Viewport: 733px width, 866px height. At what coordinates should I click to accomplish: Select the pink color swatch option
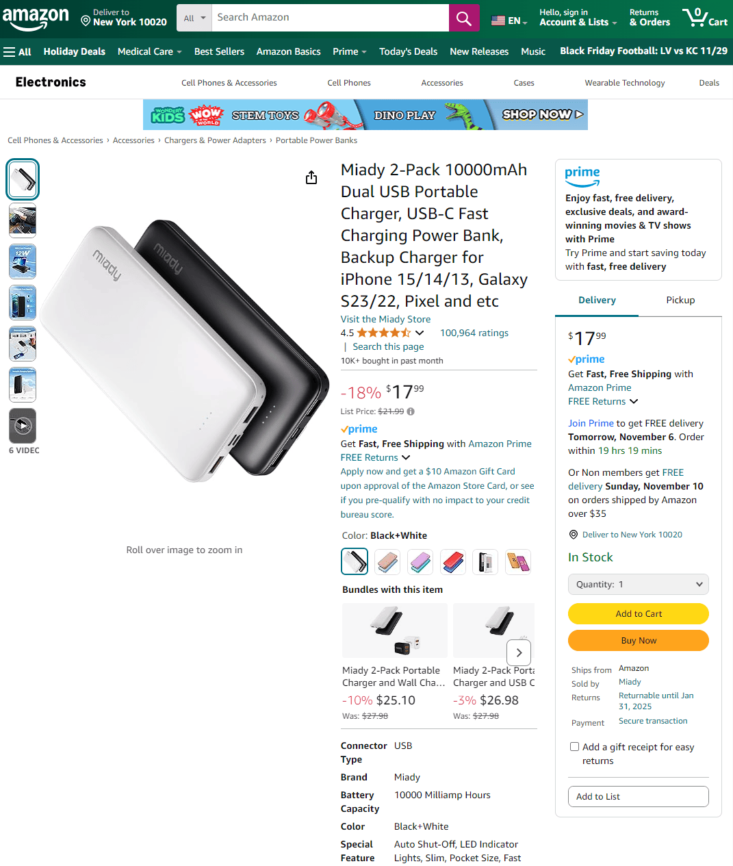pos(387,562)
